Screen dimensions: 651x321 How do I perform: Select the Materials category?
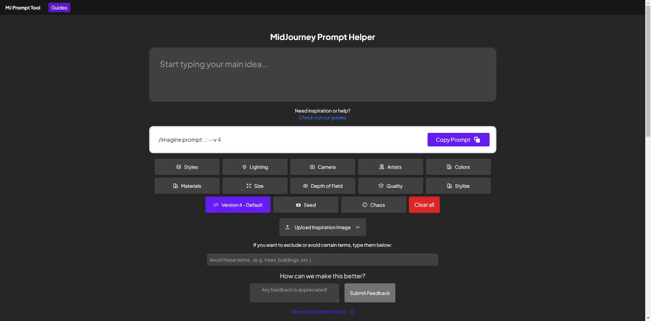[x=187, y=186]
